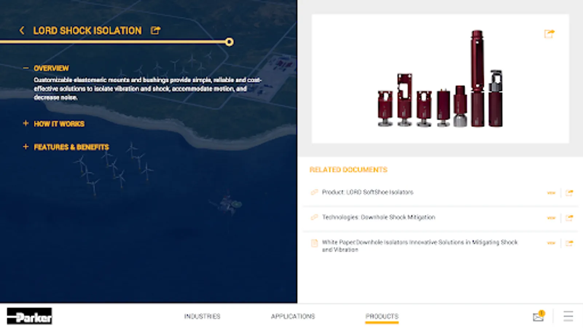The width and height of the screenshot is (583, 328).
Task: Switch to the Industries tab
Action: [x=202, y=316]
